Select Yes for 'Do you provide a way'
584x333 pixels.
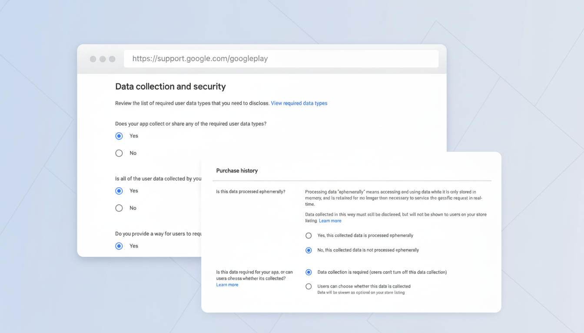click(x=119, y=246)
